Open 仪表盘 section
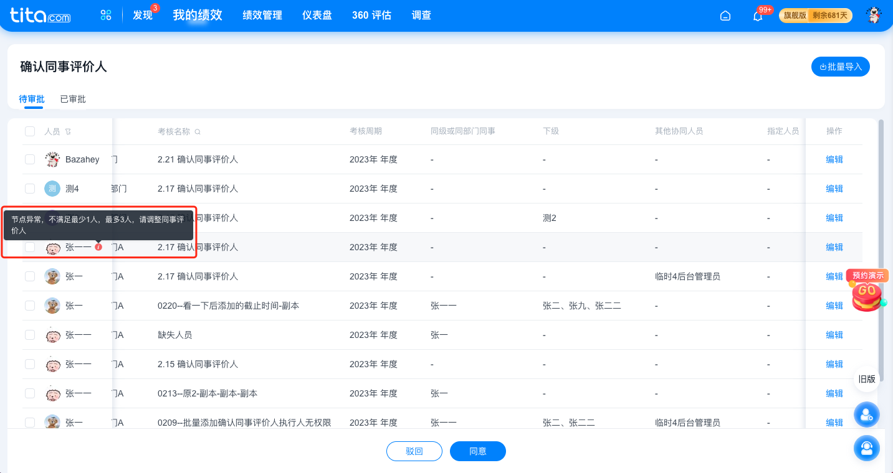 [317, 16]
